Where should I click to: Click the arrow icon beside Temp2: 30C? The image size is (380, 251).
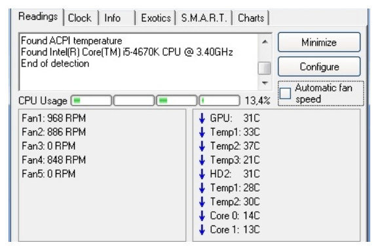click(x=202, y=202)
